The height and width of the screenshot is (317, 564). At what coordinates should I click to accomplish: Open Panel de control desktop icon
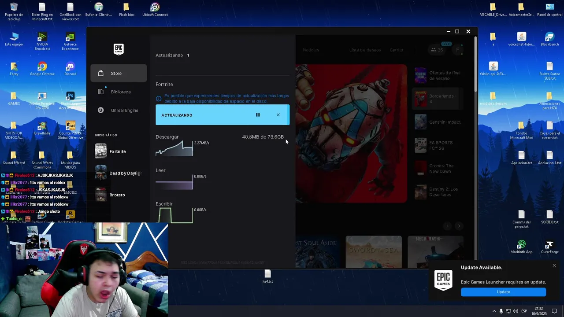(549, 10)
